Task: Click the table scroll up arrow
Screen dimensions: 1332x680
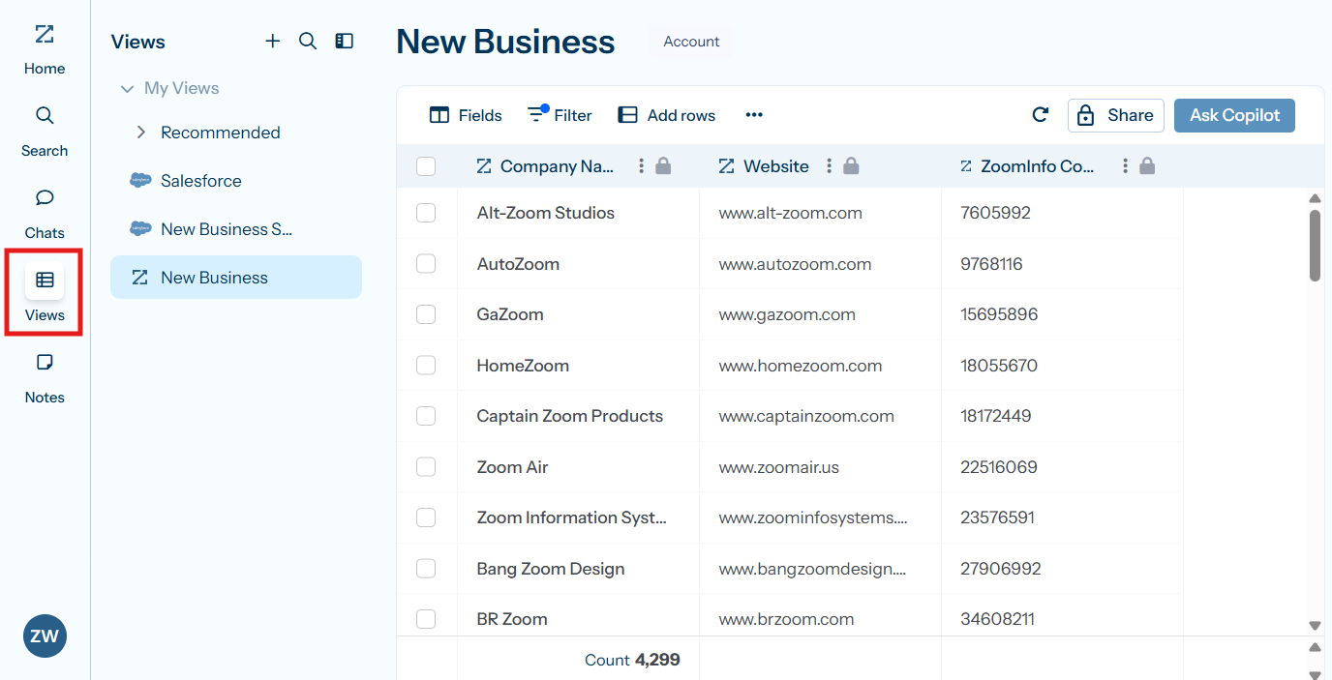Action: [x=1315, y=198]
